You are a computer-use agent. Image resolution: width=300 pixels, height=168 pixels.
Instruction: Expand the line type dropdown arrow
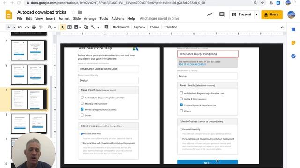(98, 27)
